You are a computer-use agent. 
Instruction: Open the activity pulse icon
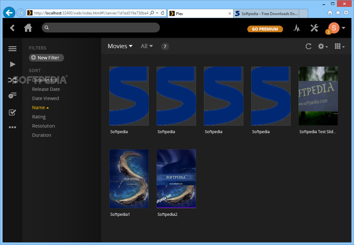coord(297,28)
